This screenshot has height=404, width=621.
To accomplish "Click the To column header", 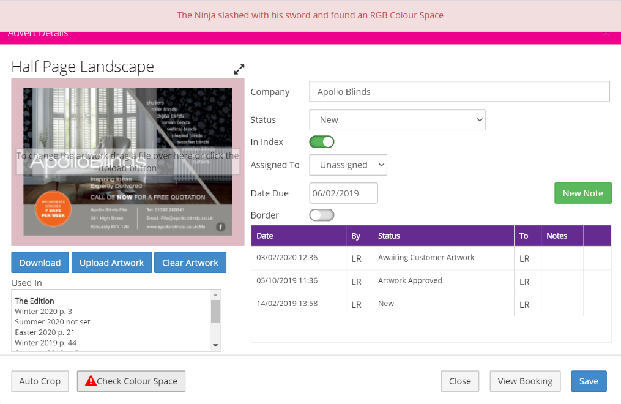I will coord(527,236).
